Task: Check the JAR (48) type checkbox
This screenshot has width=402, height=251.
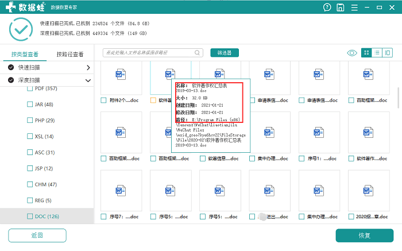Action: coord(30,104)
